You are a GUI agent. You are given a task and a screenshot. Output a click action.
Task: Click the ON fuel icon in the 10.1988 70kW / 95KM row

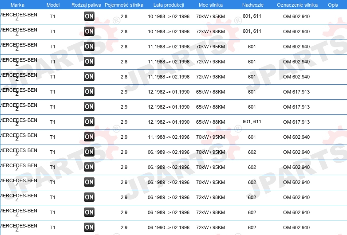(x=89, y=16)
